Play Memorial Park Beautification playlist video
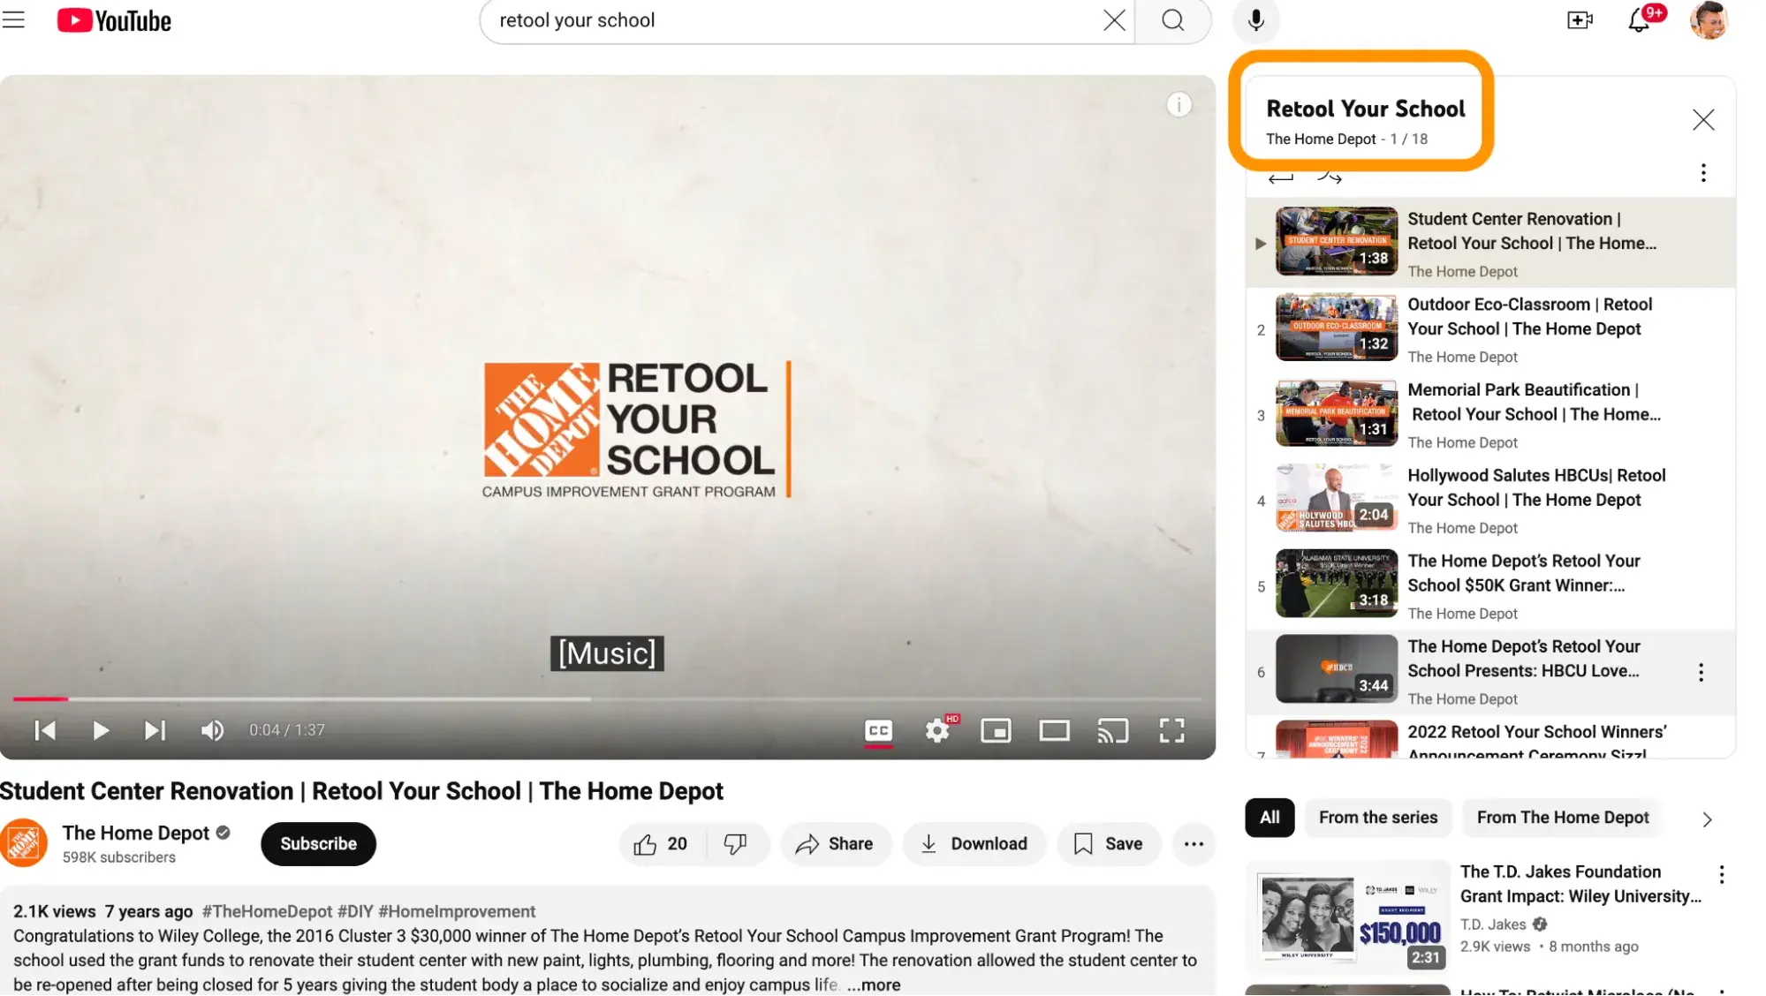This screenshot has height=996, width=1766. 1490,415
